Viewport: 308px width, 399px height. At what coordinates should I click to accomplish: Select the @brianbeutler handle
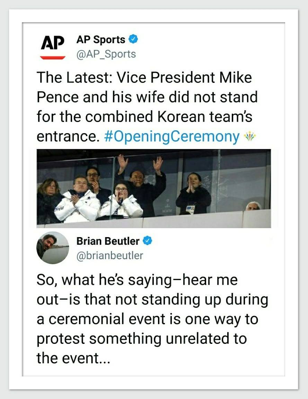tap(109, 255)
